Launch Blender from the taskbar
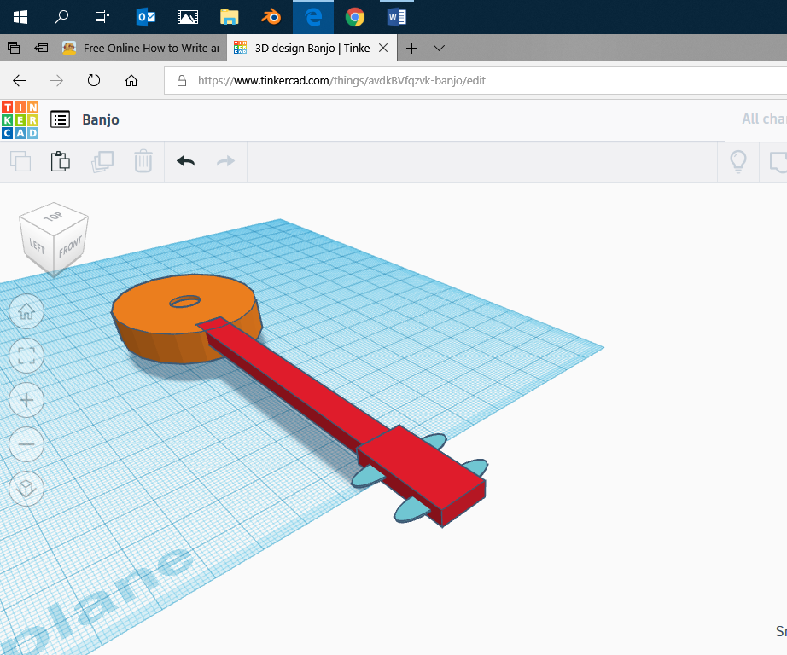Image resolution: width=787 pixels, height=655 pixels. pos(271,16)
